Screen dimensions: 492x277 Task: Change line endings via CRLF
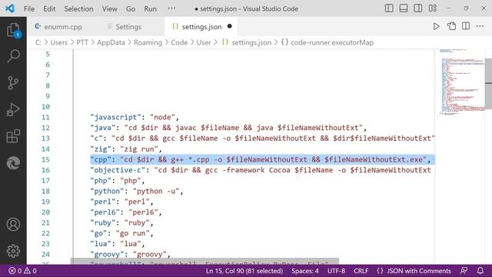(361, 271)
